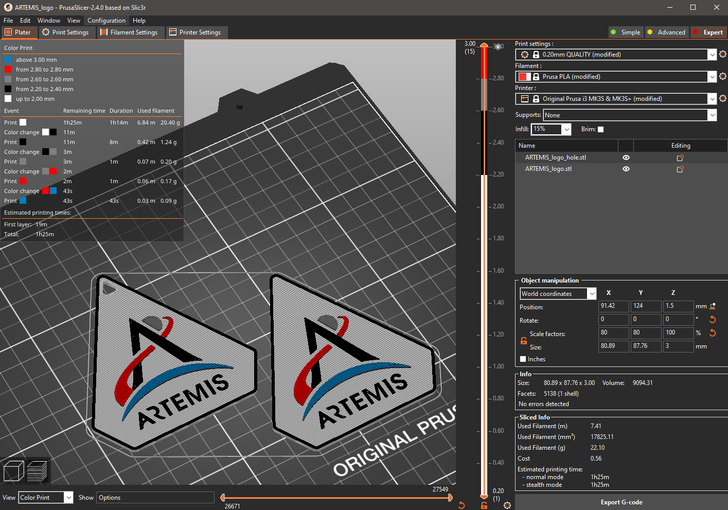Open the Configuration menu
Screen dimensions: 728x510
[x=106, y=21]
